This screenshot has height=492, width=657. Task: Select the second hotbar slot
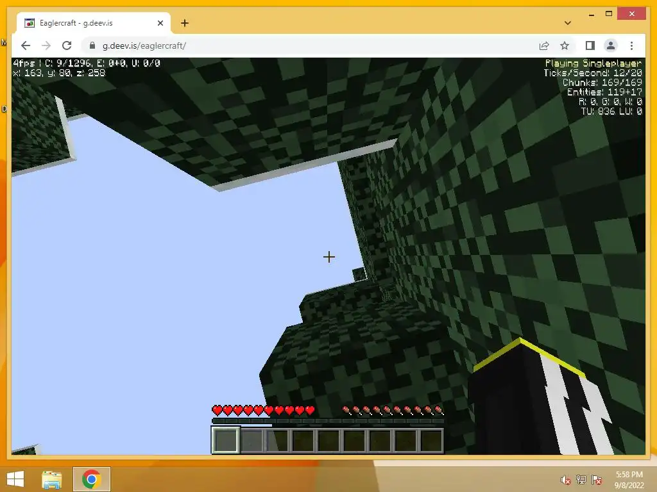(252, 439)
